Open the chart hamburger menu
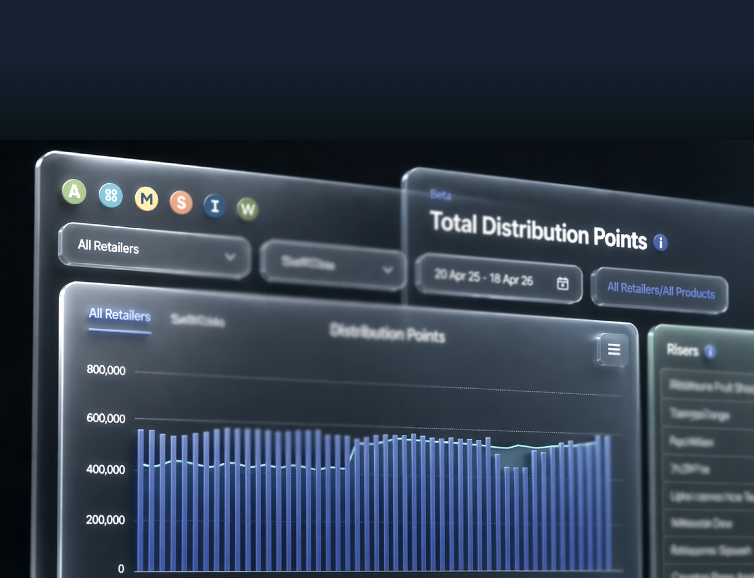This screenshot has height=578, width=754. click(614, 349)
